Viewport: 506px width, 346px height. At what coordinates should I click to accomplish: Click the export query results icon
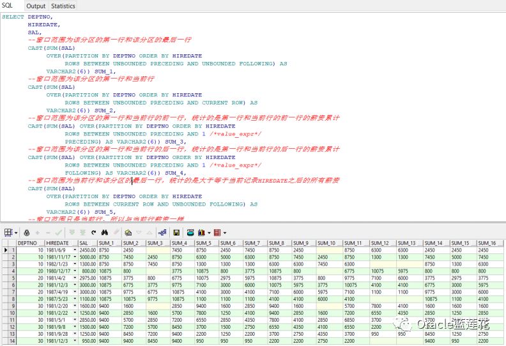coord(190,232)
